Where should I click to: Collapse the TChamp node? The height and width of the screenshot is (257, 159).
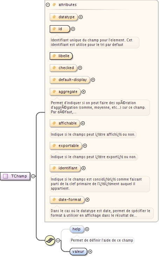click(x=33, y=176)
